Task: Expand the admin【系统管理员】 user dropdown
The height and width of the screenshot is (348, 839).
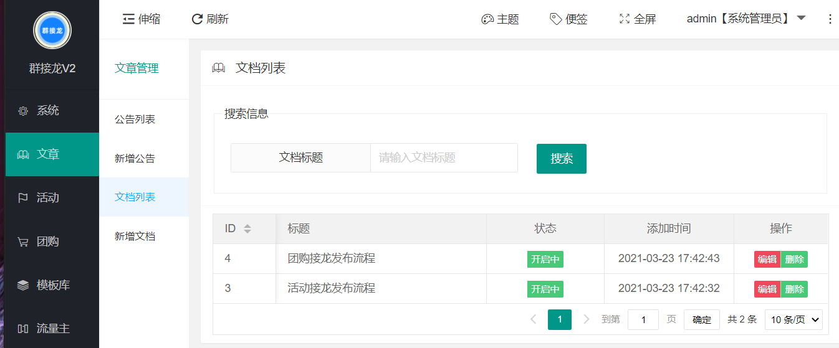Action: tap(746, 19)
